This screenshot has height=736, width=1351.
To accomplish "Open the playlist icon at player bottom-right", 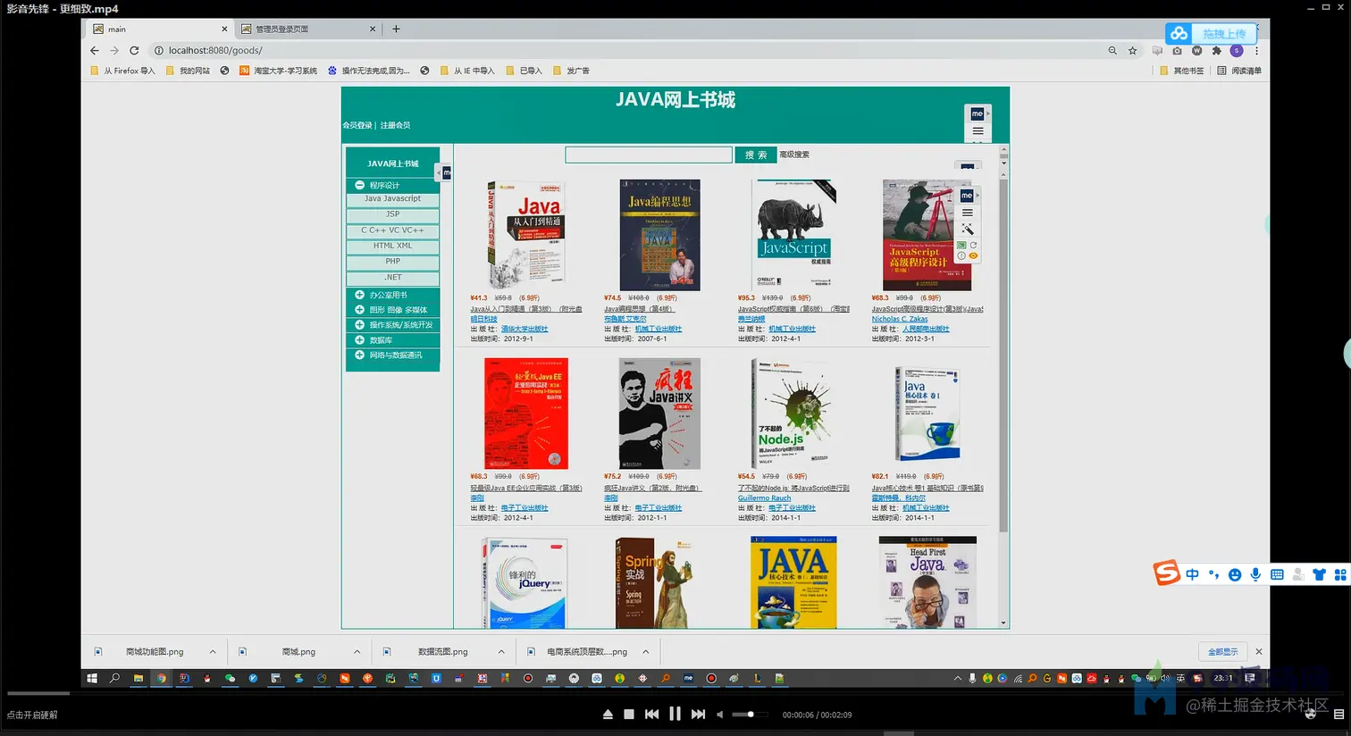I will 1338,715.
